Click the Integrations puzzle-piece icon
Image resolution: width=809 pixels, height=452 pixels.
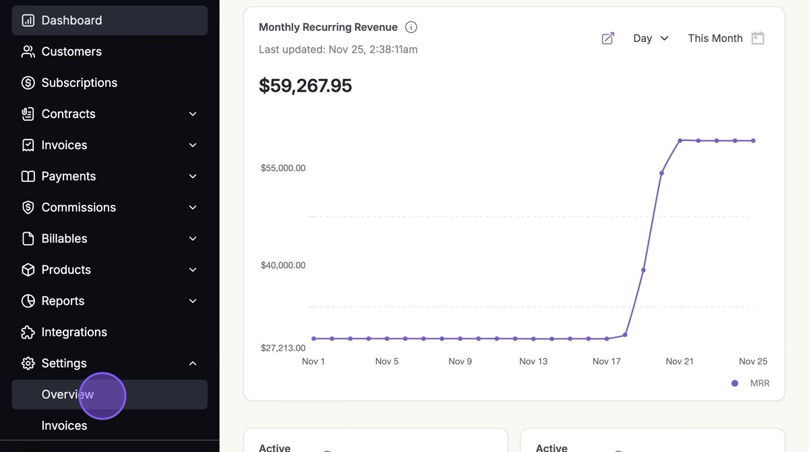click(28, 332)
